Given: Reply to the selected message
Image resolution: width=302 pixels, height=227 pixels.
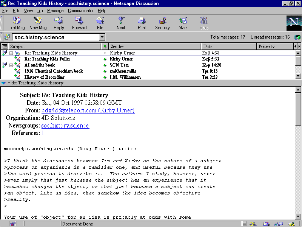Looking at the screenshot, I should coord(59,23).
